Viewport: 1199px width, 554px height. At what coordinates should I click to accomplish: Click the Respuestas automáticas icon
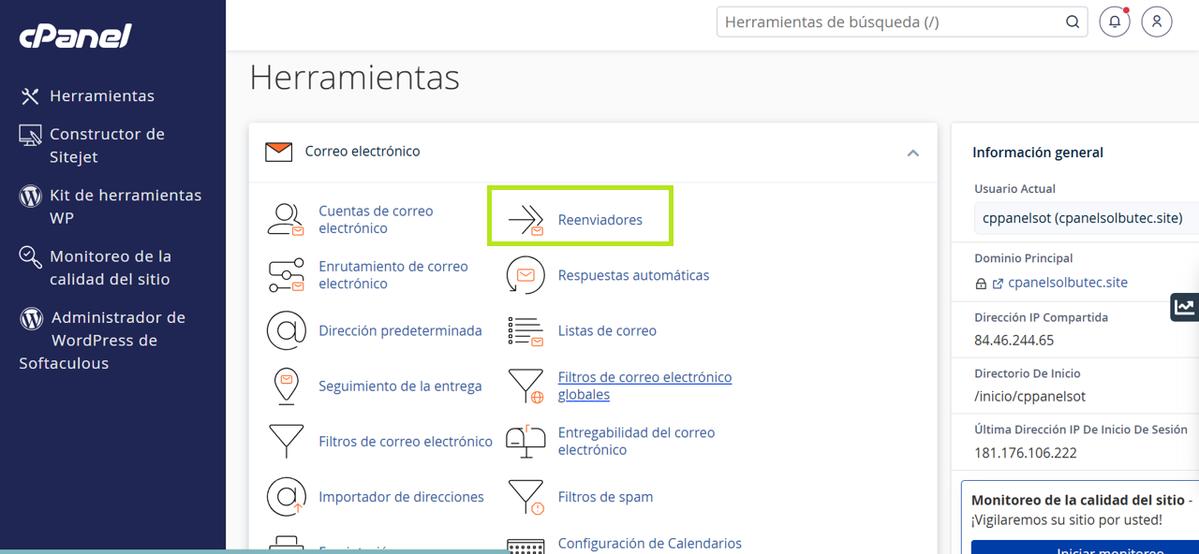[x=525, y=275]
